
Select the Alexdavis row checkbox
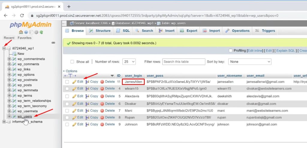tap(67, 96)
